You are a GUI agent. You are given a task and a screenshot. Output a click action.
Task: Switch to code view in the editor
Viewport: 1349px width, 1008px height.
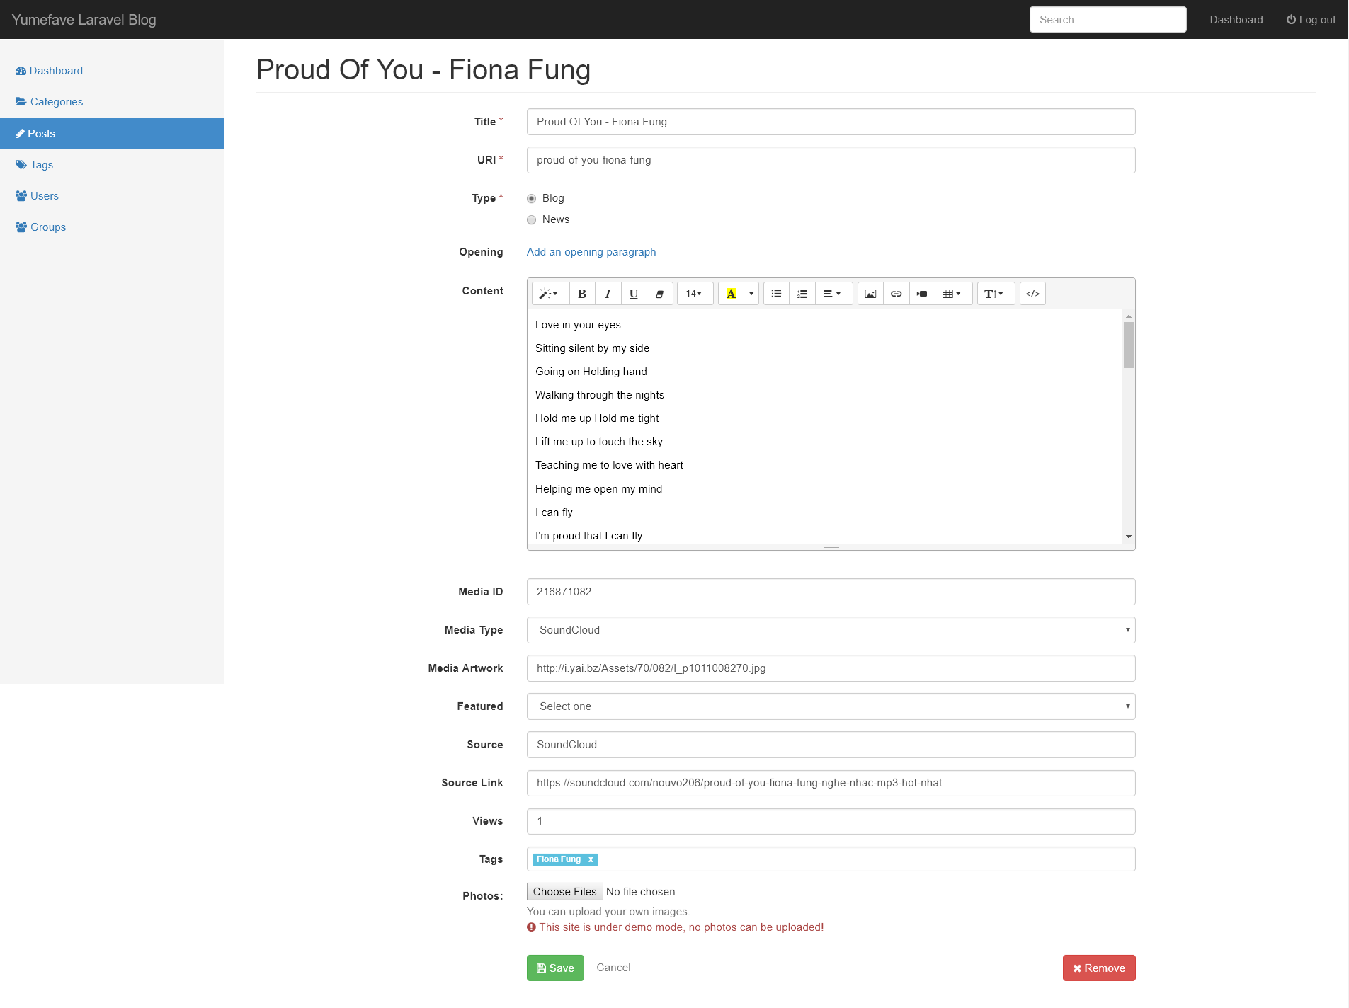click(x=1032, y=293)
